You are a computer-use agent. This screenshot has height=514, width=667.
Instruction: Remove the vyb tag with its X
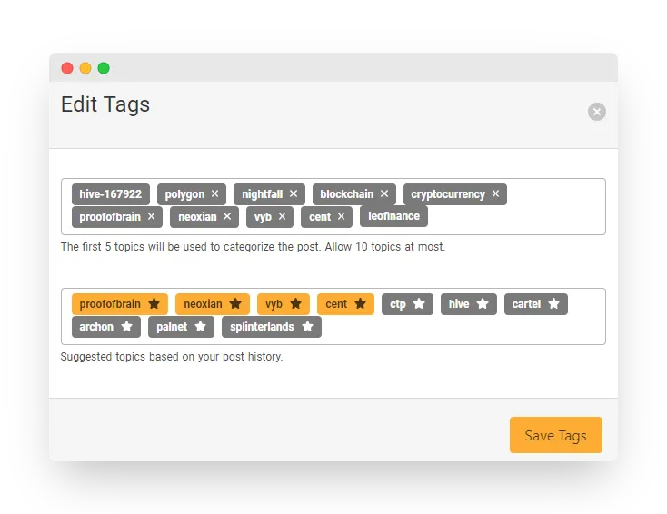tap(282, 216)
